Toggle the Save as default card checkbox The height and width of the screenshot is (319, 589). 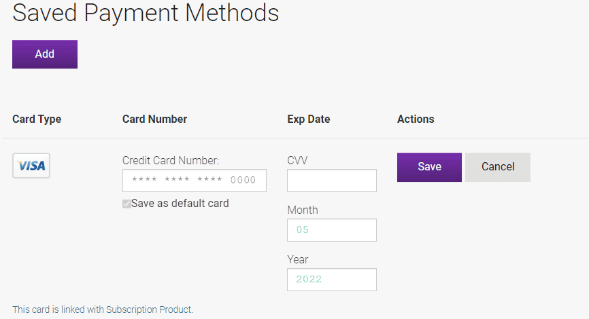[x=127, y=204]
